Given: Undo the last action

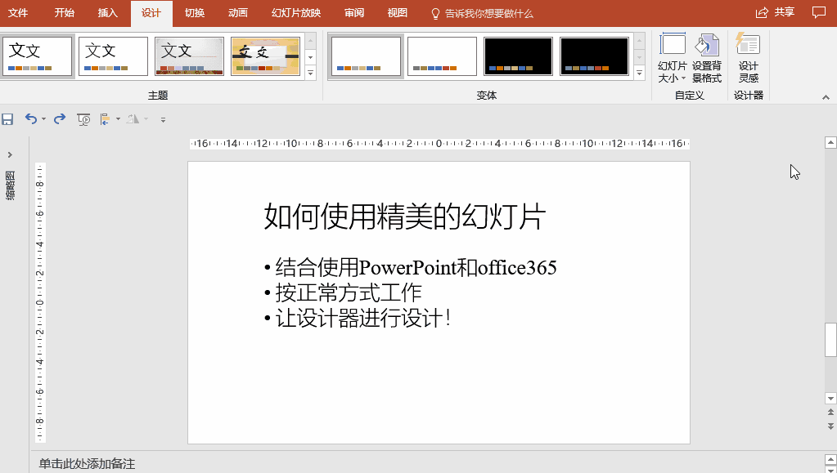Looking at the screenshot, I should click(30, 118).
